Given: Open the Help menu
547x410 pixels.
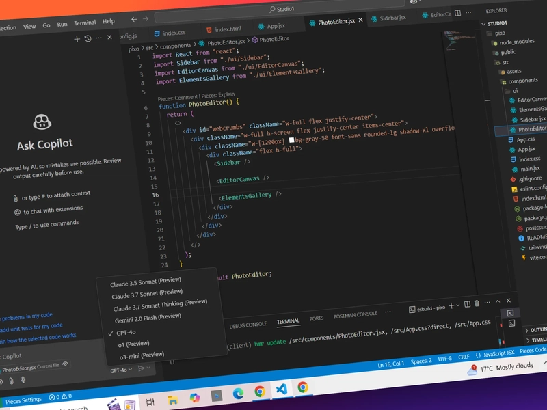Looking at the screenshot, I should [x=109, y=22].
